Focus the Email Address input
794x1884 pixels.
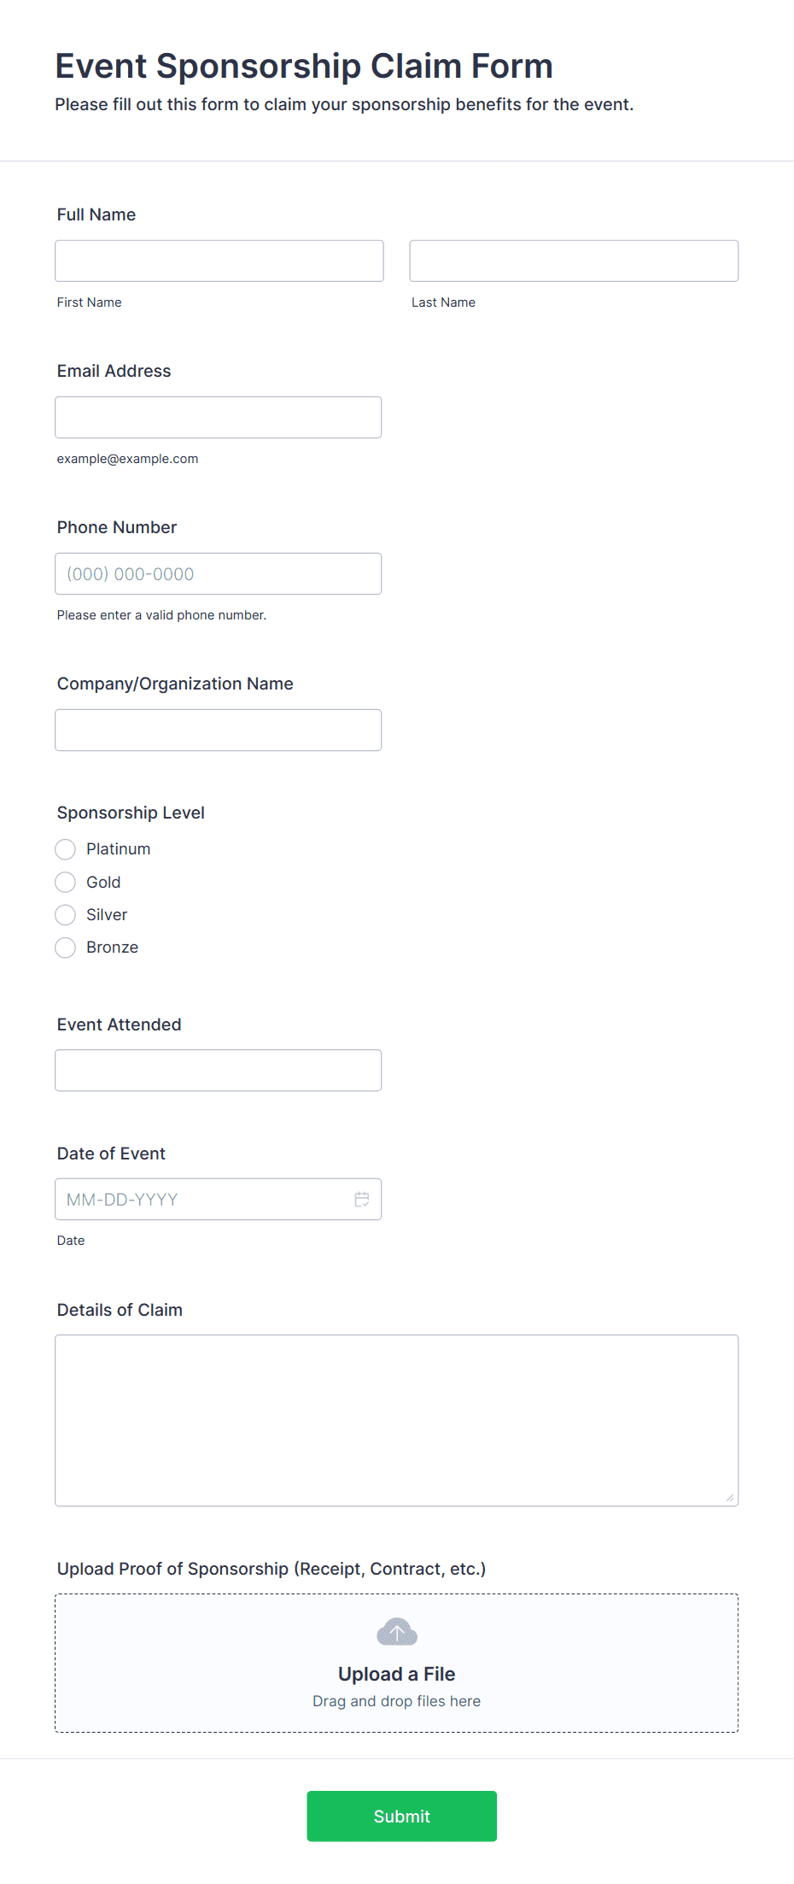218,417
